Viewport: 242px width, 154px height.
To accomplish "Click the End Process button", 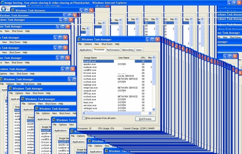I will 145,119.
